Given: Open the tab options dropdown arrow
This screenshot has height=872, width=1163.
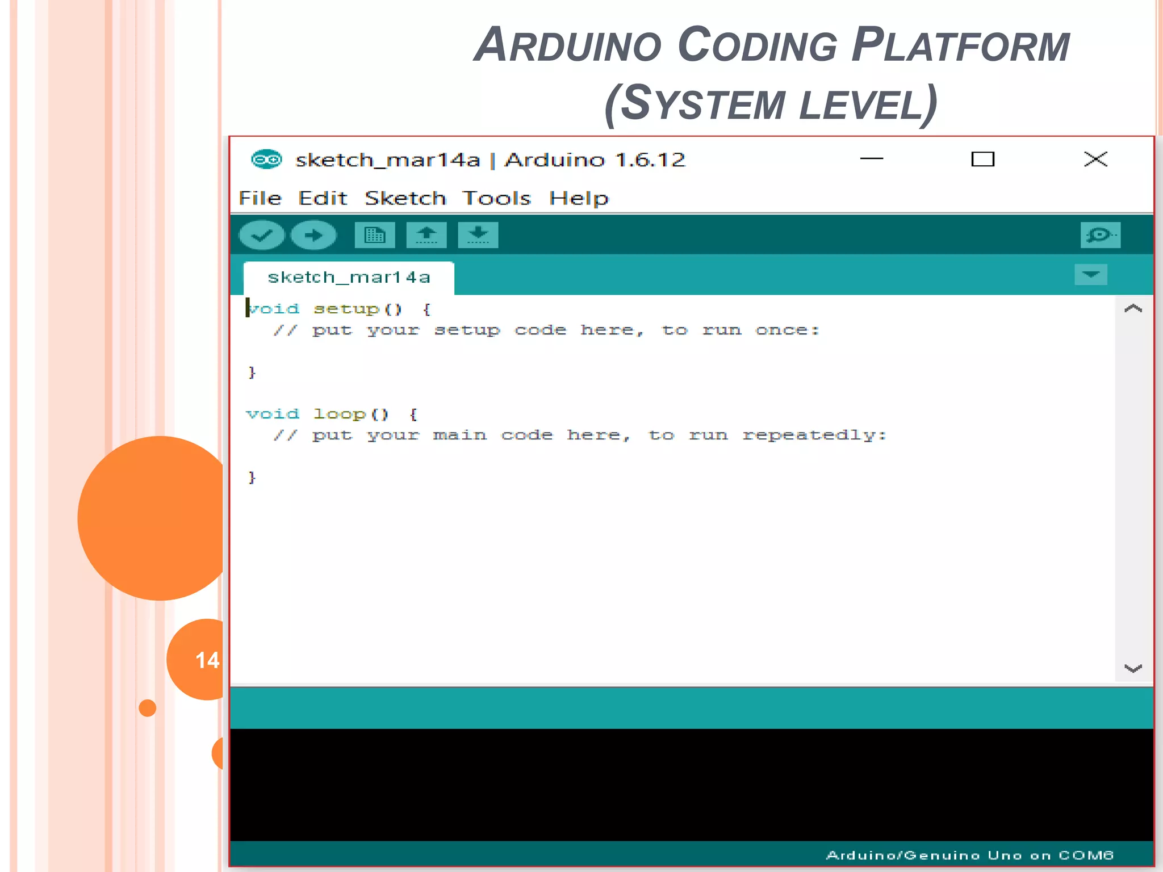Looking at the screenshot, I should 1090,275.
